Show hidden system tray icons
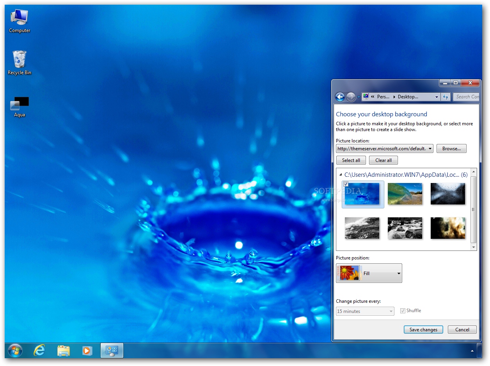 [472, 351]
